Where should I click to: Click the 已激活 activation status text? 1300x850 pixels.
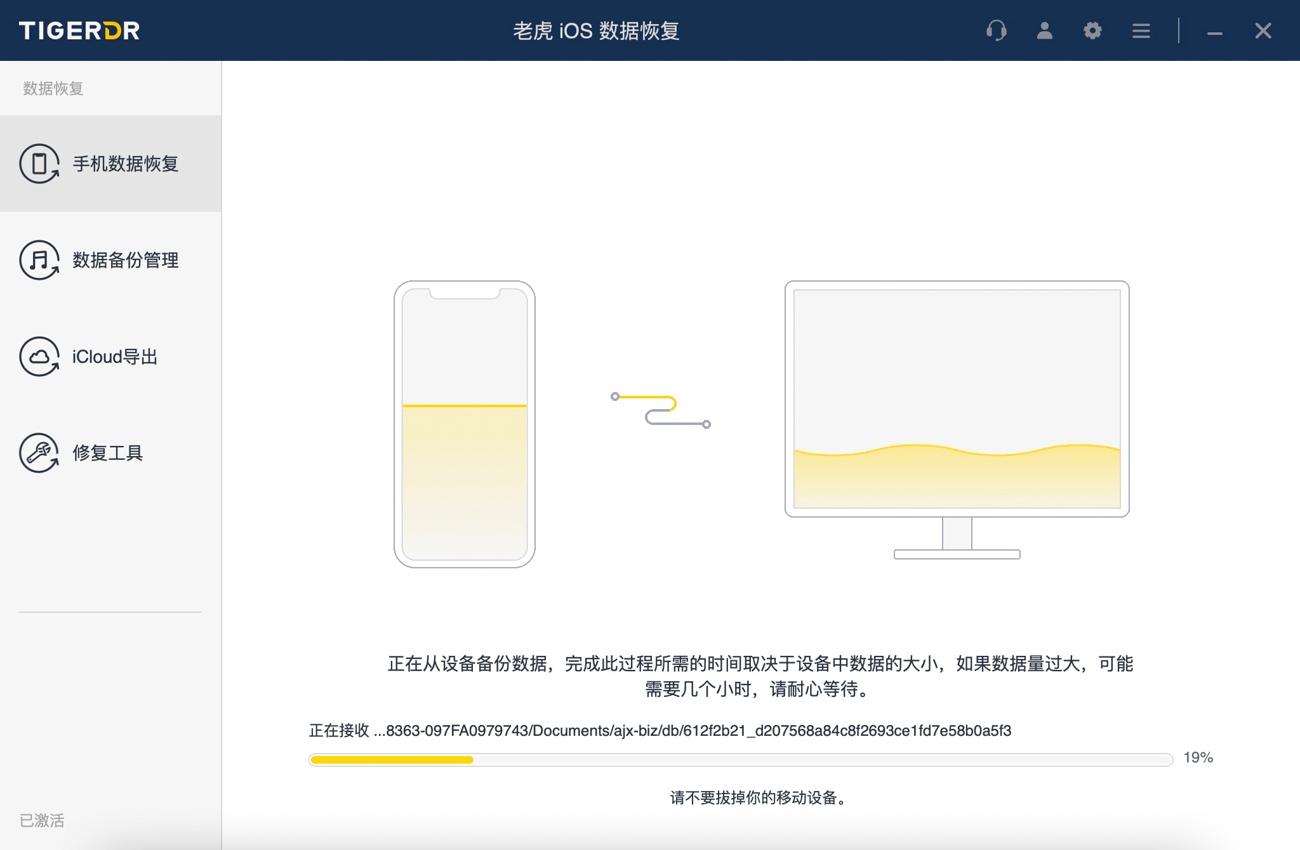point(42,820)
